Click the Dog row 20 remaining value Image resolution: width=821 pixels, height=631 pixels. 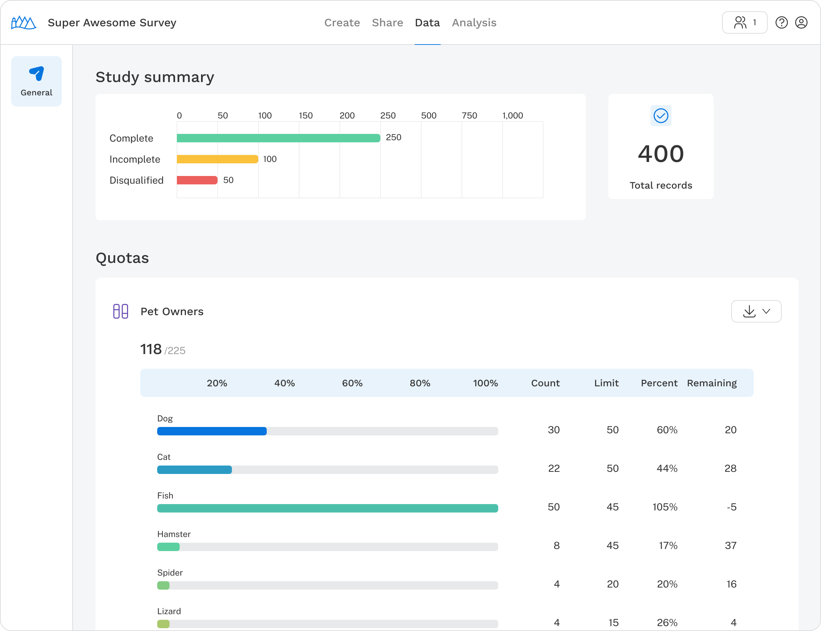click(x=730, y=430)
